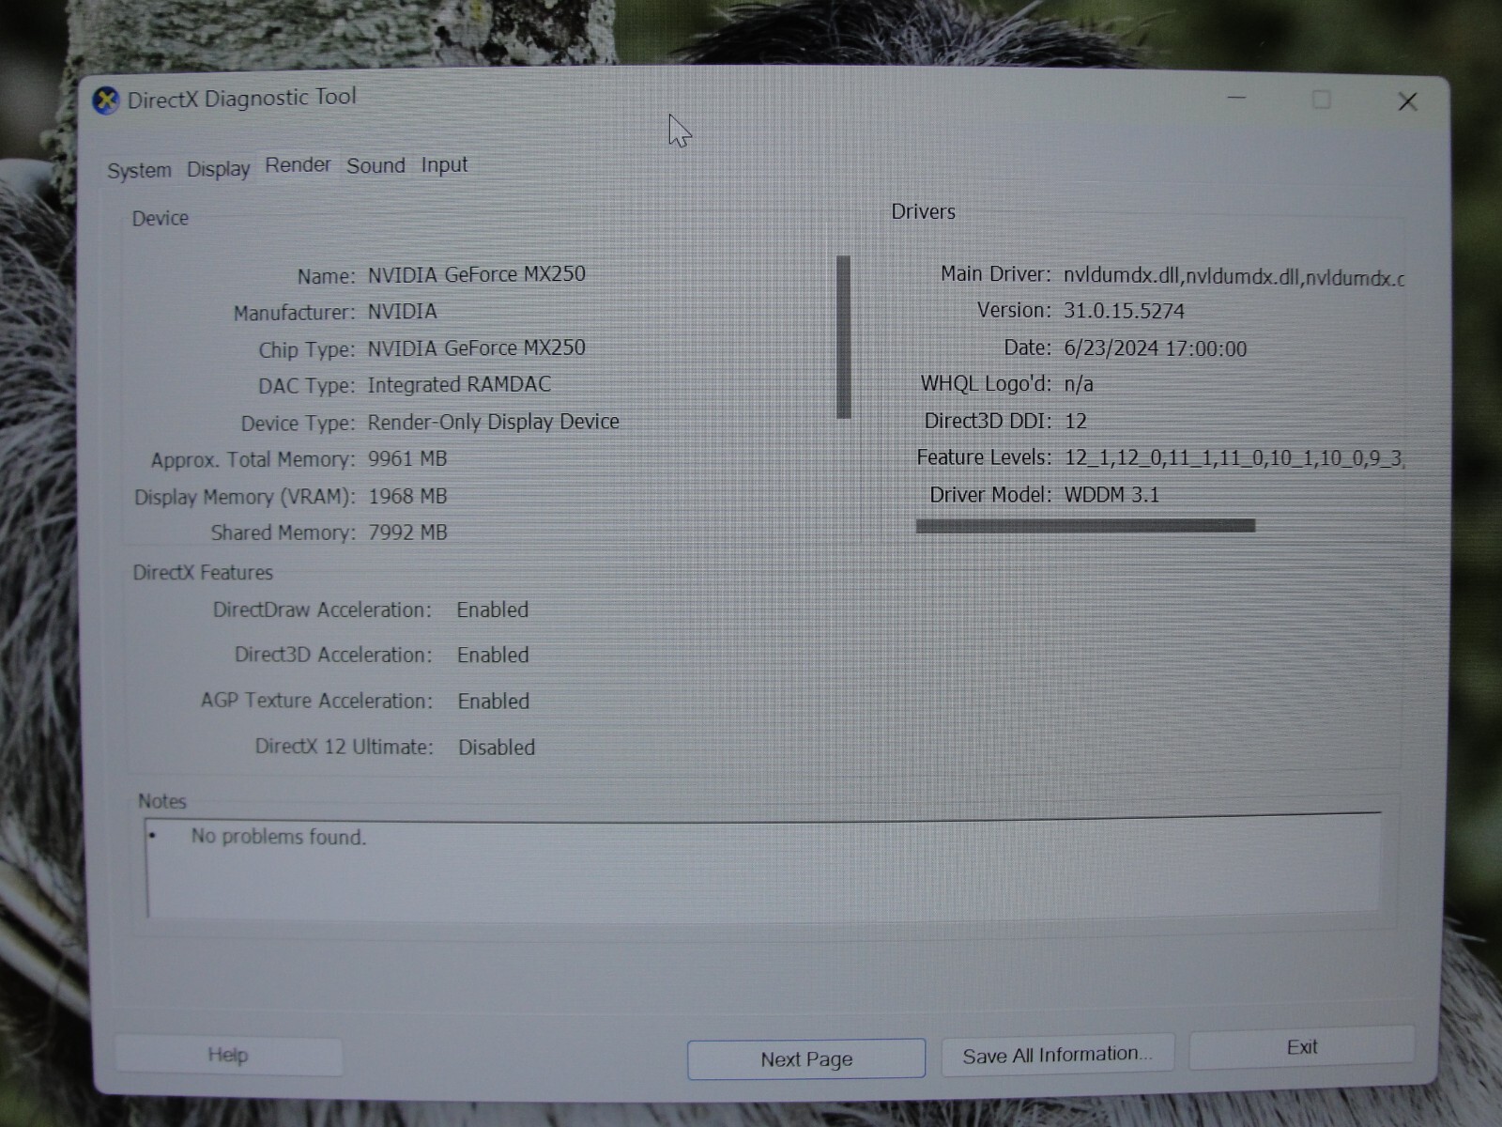Click the Direct3D DDI value 12
Screen dimensions: 1502x1127
1076,421
